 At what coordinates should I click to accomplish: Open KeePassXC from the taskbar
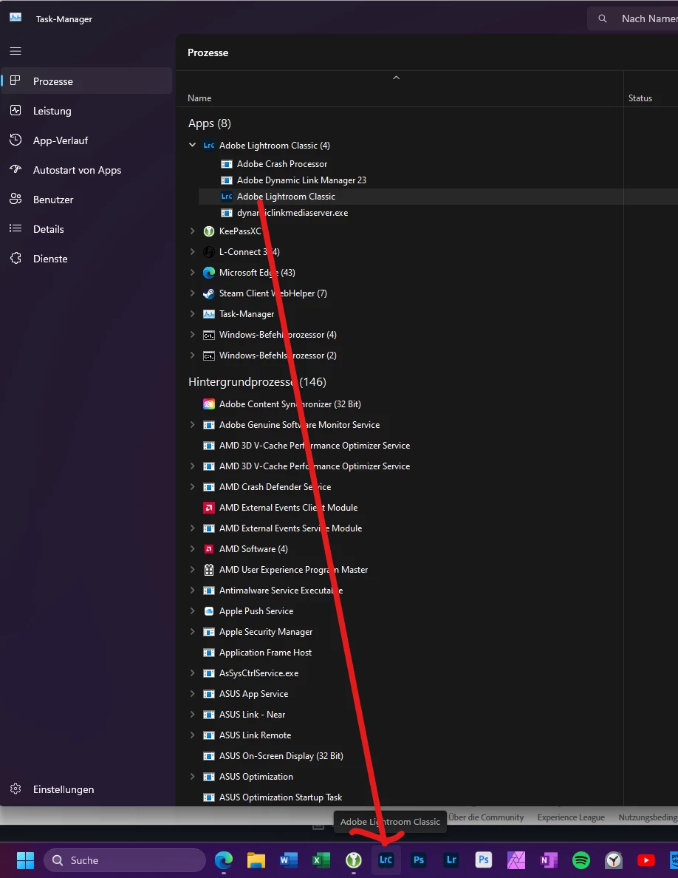coord(354,860)
